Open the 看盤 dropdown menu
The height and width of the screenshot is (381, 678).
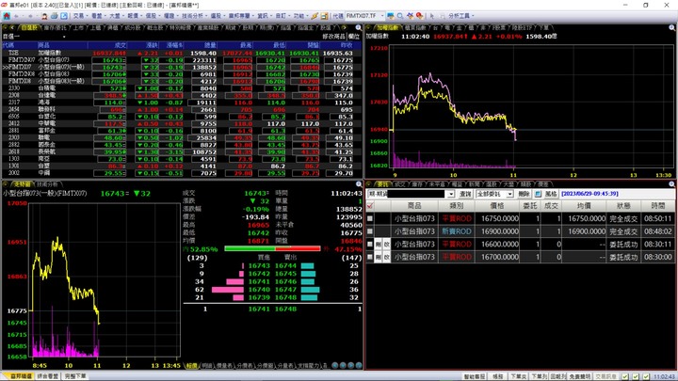coord(98,16)
